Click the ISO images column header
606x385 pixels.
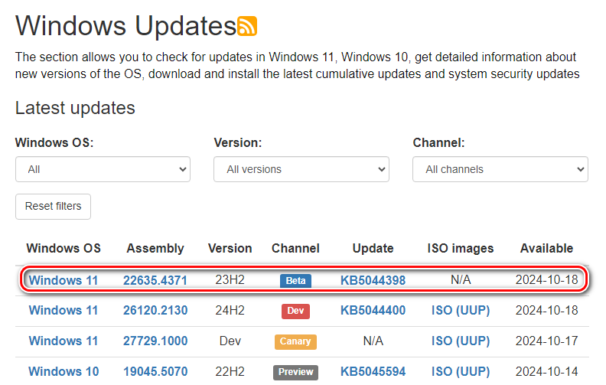click(x=461, y=248)
